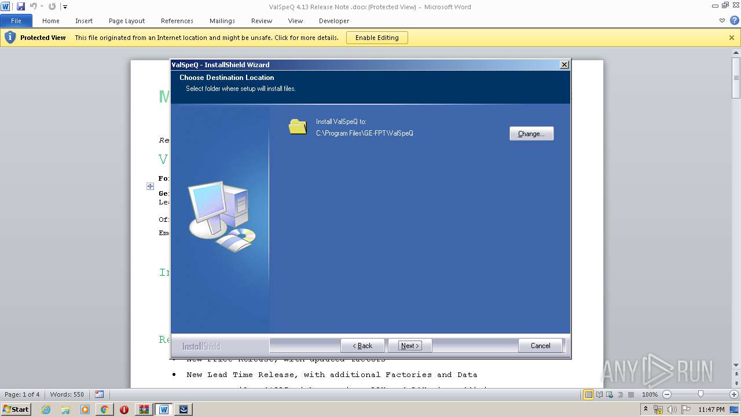The width and height of the screenshot is (741, 417).
Task: Click the table move handle in the document margin
Action: pyautogui.click(x=150, y=186)
